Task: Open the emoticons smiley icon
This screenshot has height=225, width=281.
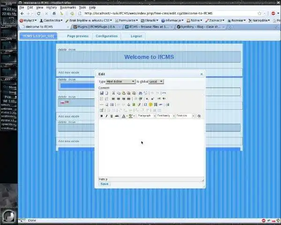Action: (x=150, y=105)
